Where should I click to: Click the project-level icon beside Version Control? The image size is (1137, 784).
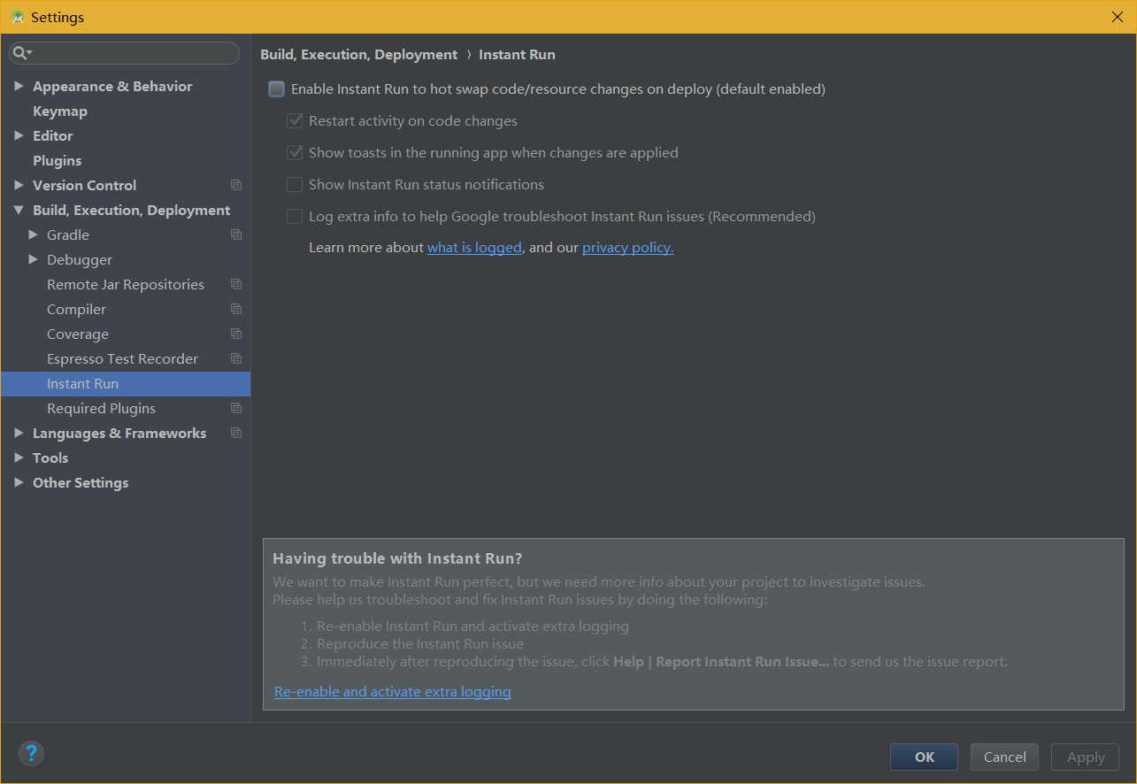point(236,185)
